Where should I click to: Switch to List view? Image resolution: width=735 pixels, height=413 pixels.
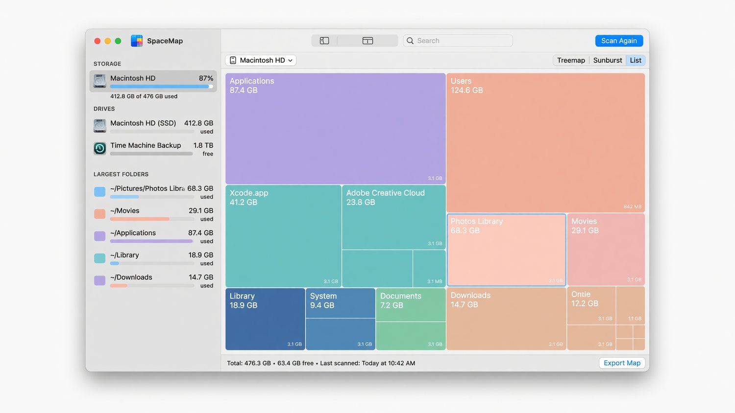click(x=636, y=60)
